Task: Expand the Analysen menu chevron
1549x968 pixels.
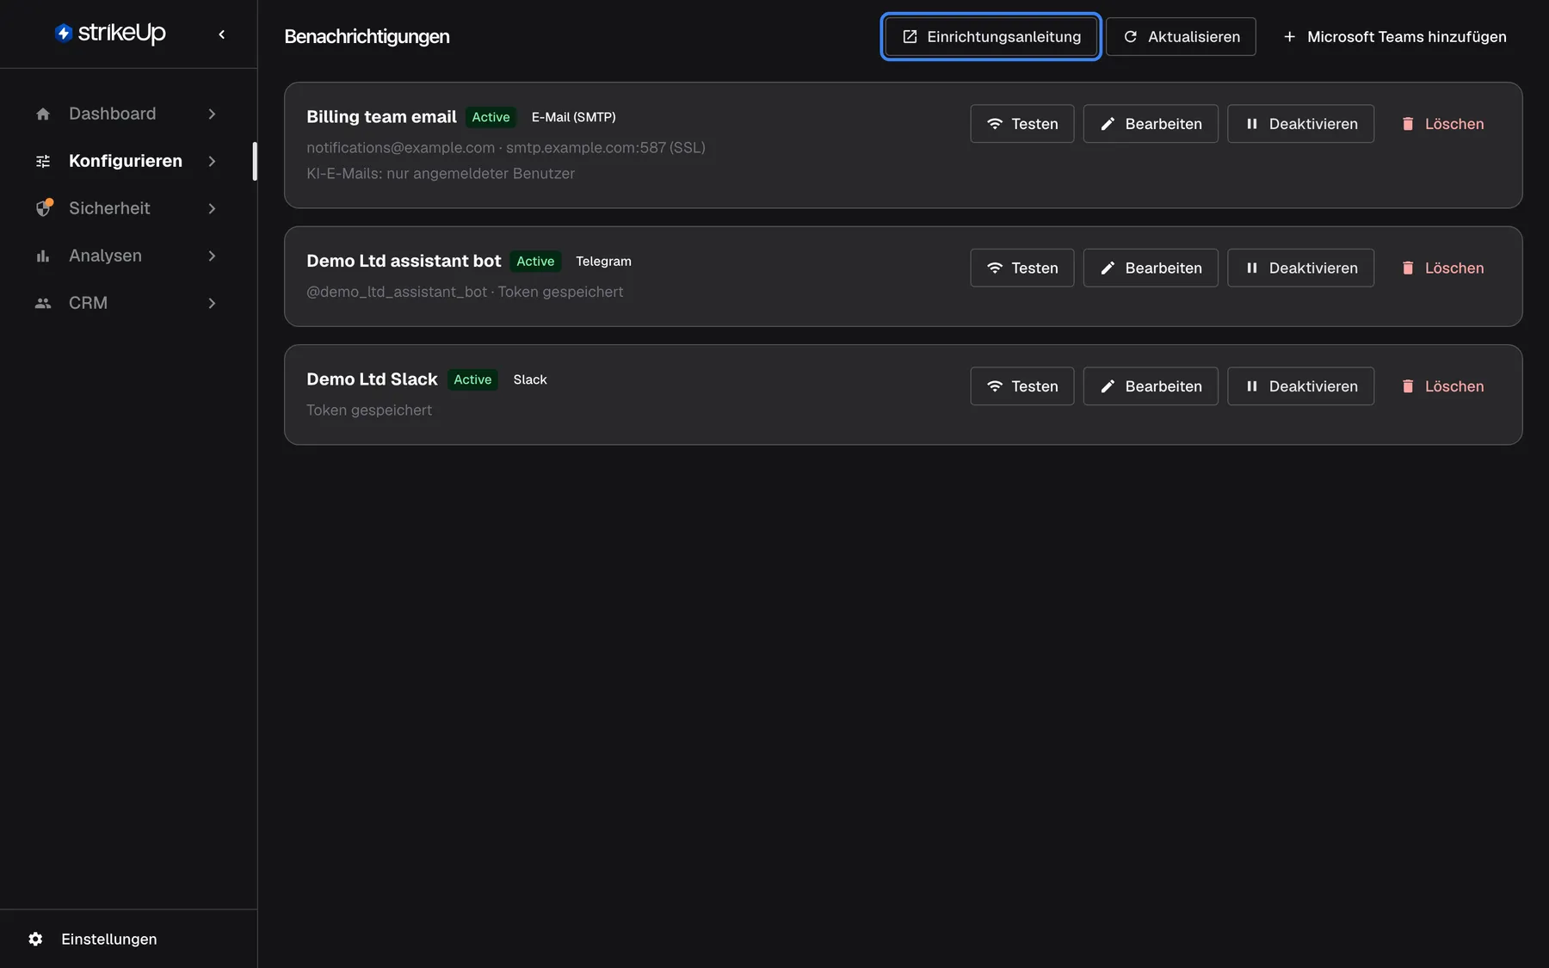Action: [x=212, y=256]
